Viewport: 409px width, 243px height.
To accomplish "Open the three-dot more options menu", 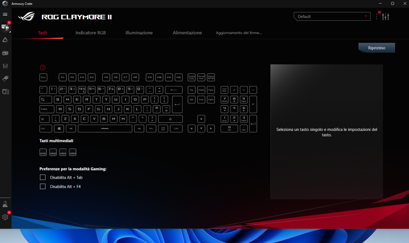I will [x=377, y=16].
